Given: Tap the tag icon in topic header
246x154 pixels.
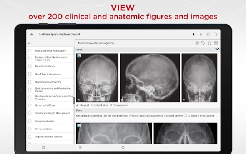Looking at the screenshot, I should coord(203,43).
